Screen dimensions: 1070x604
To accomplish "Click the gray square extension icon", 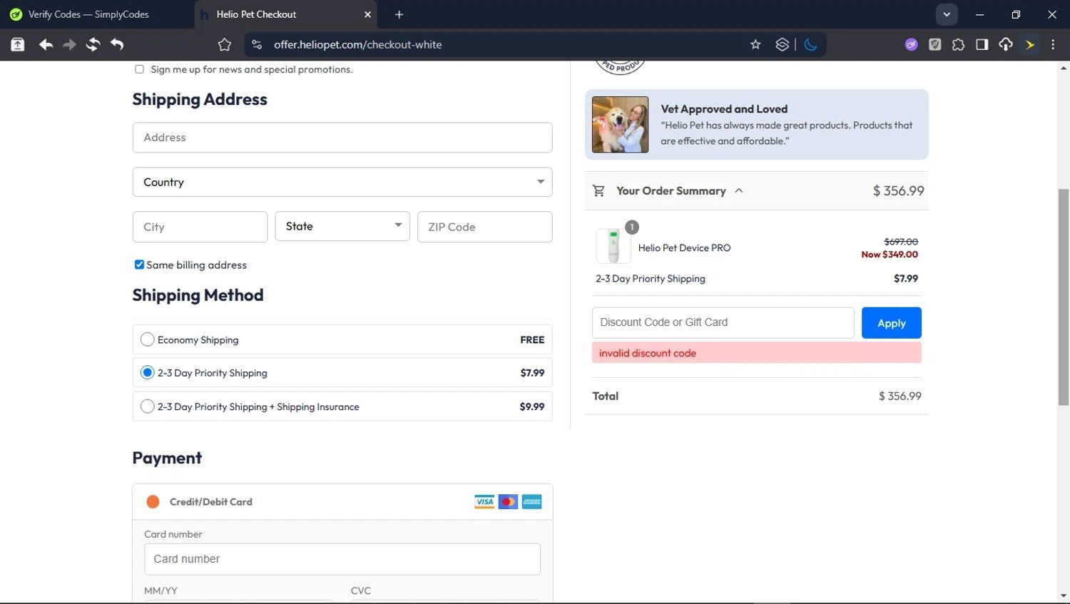I will [934, 44].
